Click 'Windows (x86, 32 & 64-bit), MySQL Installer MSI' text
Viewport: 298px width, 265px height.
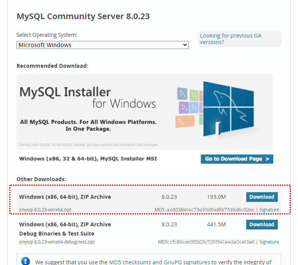88,159
